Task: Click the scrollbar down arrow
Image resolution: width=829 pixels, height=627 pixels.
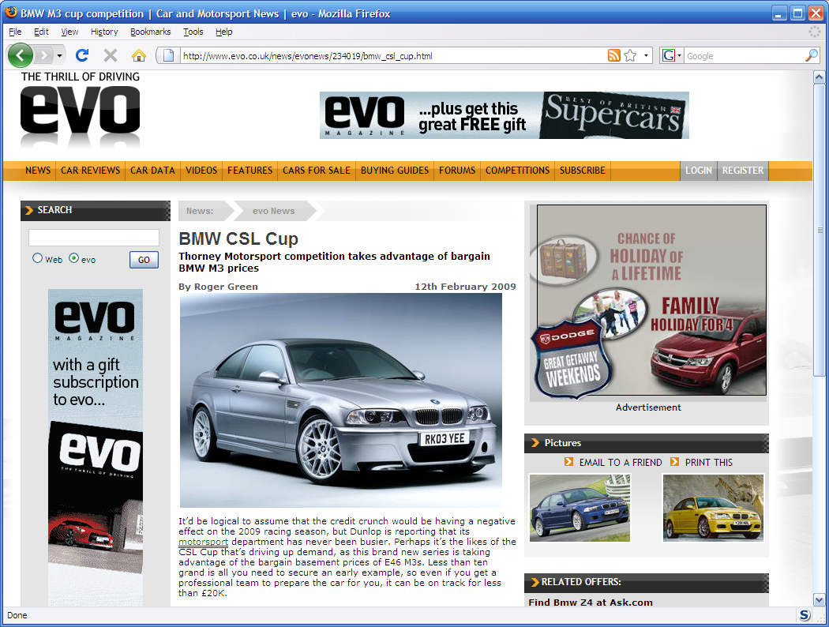Action: pos(819,600)
